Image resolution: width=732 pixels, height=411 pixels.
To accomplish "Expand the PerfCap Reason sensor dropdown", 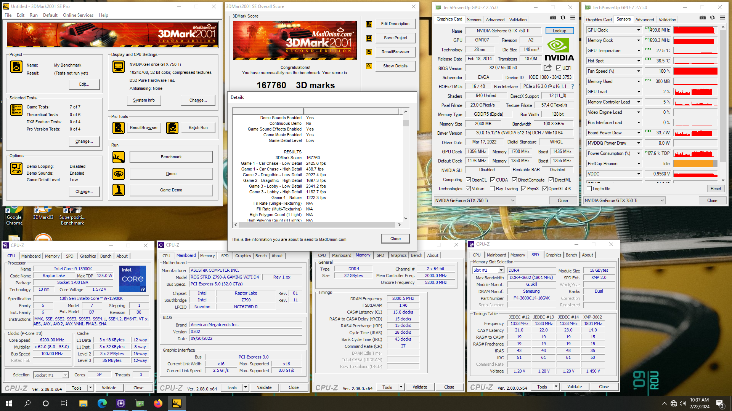I will [639, 164].
